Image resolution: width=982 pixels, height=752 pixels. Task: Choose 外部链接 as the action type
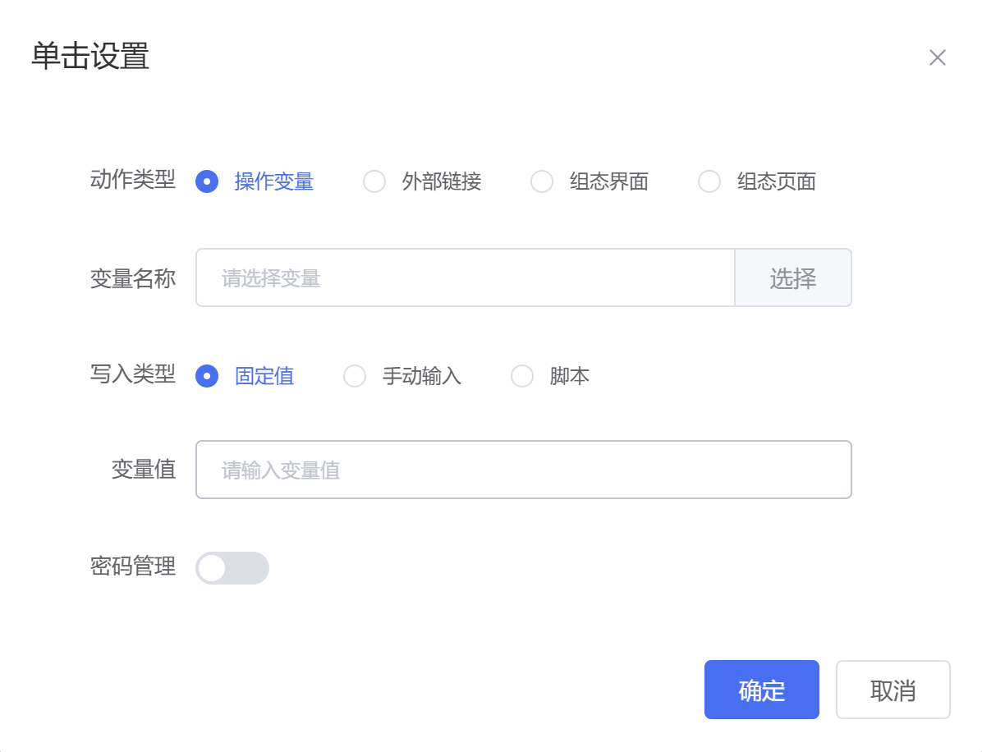[x=374, y=181]
